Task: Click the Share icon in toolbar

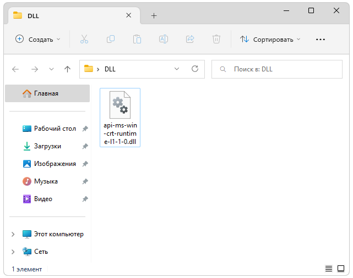Action: (x=190, y=40)
